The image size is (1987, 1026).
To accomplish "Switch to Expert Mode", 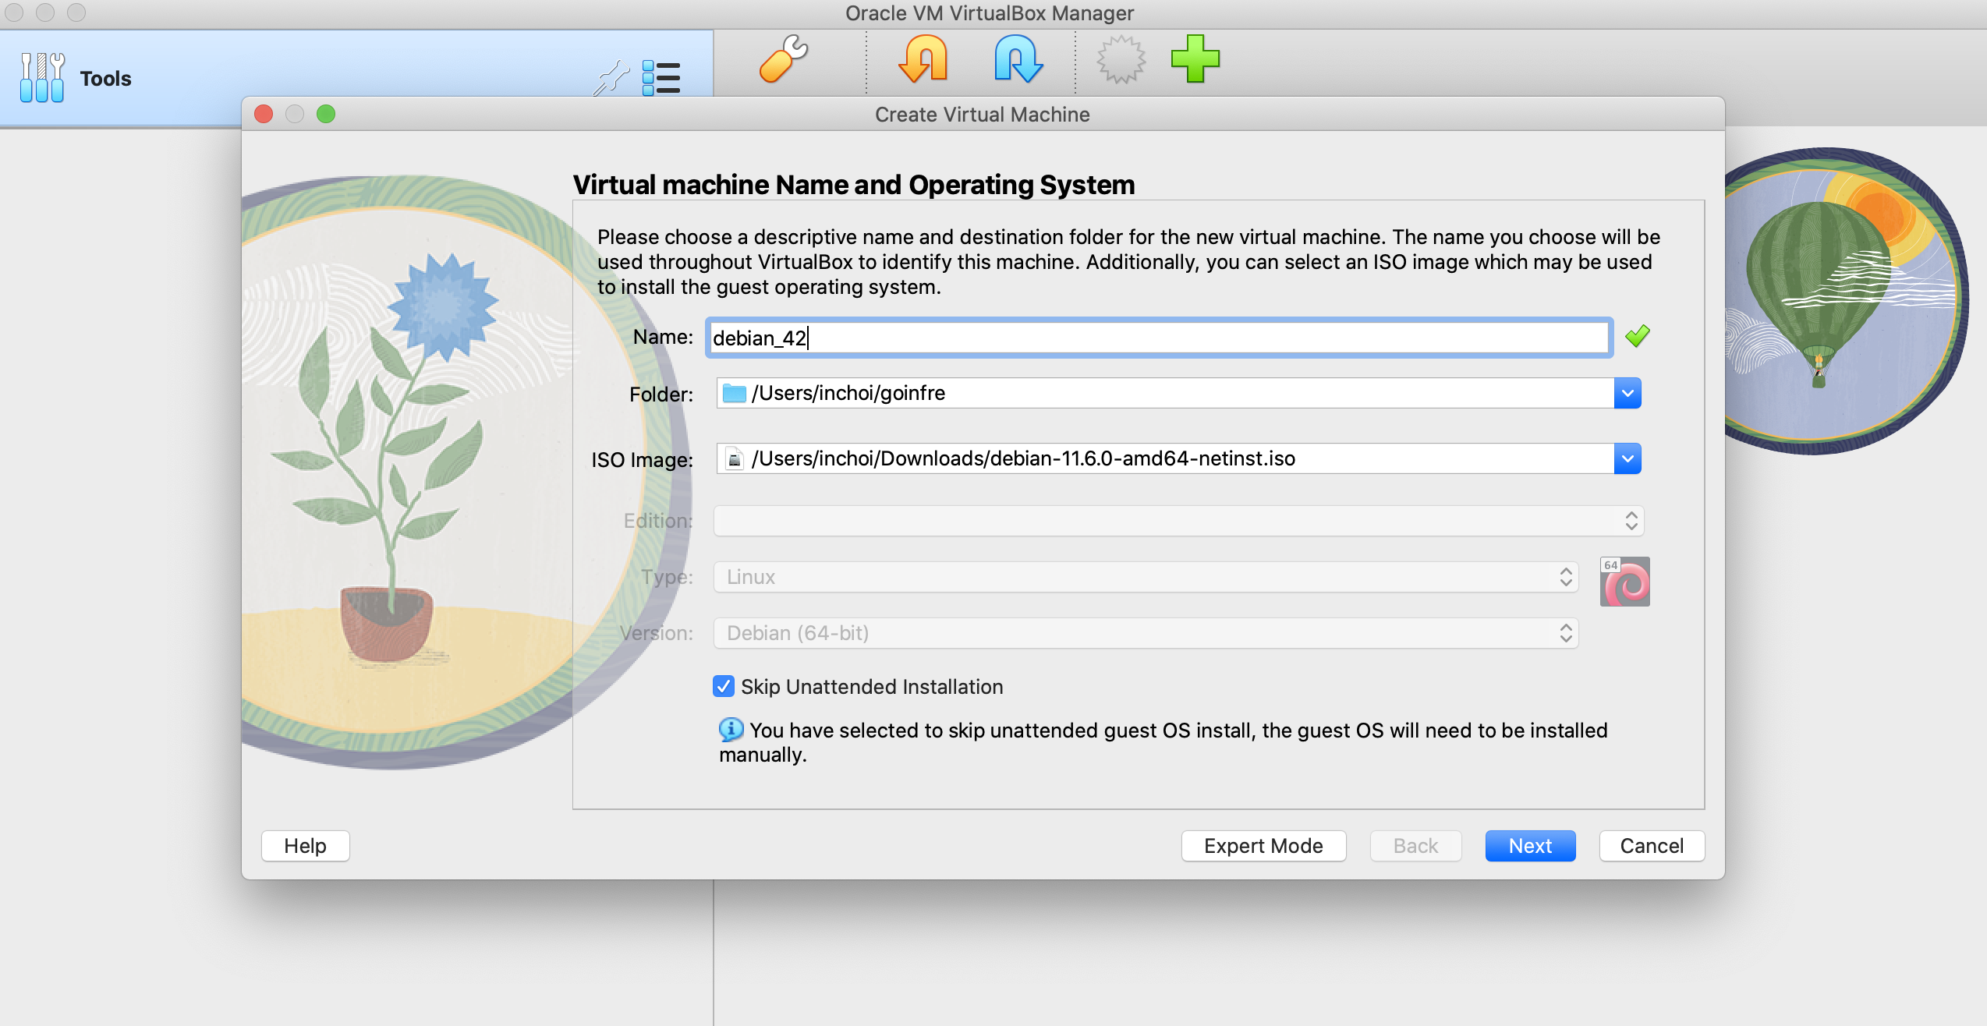I will (x=1263, y=846).
